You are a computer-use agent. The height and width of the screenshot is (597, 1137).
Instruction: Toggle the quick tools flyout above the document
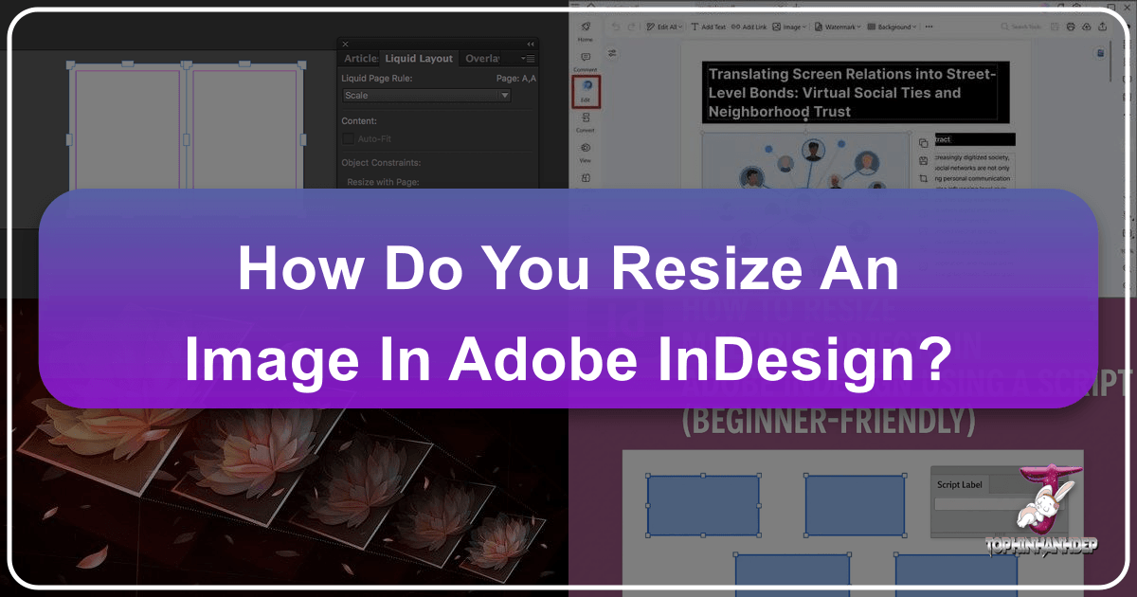612,53
